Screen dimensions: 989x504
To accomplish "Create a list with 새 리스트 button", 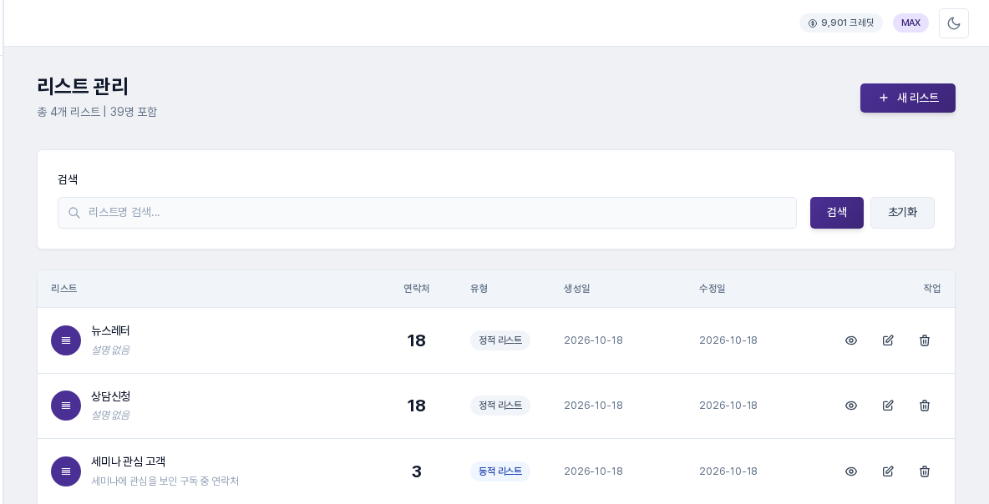I will pos(908,98).
